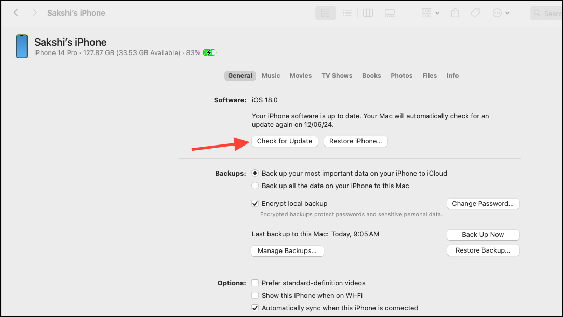
Task: Click the blue iPhone device icon
Action: 22,46
